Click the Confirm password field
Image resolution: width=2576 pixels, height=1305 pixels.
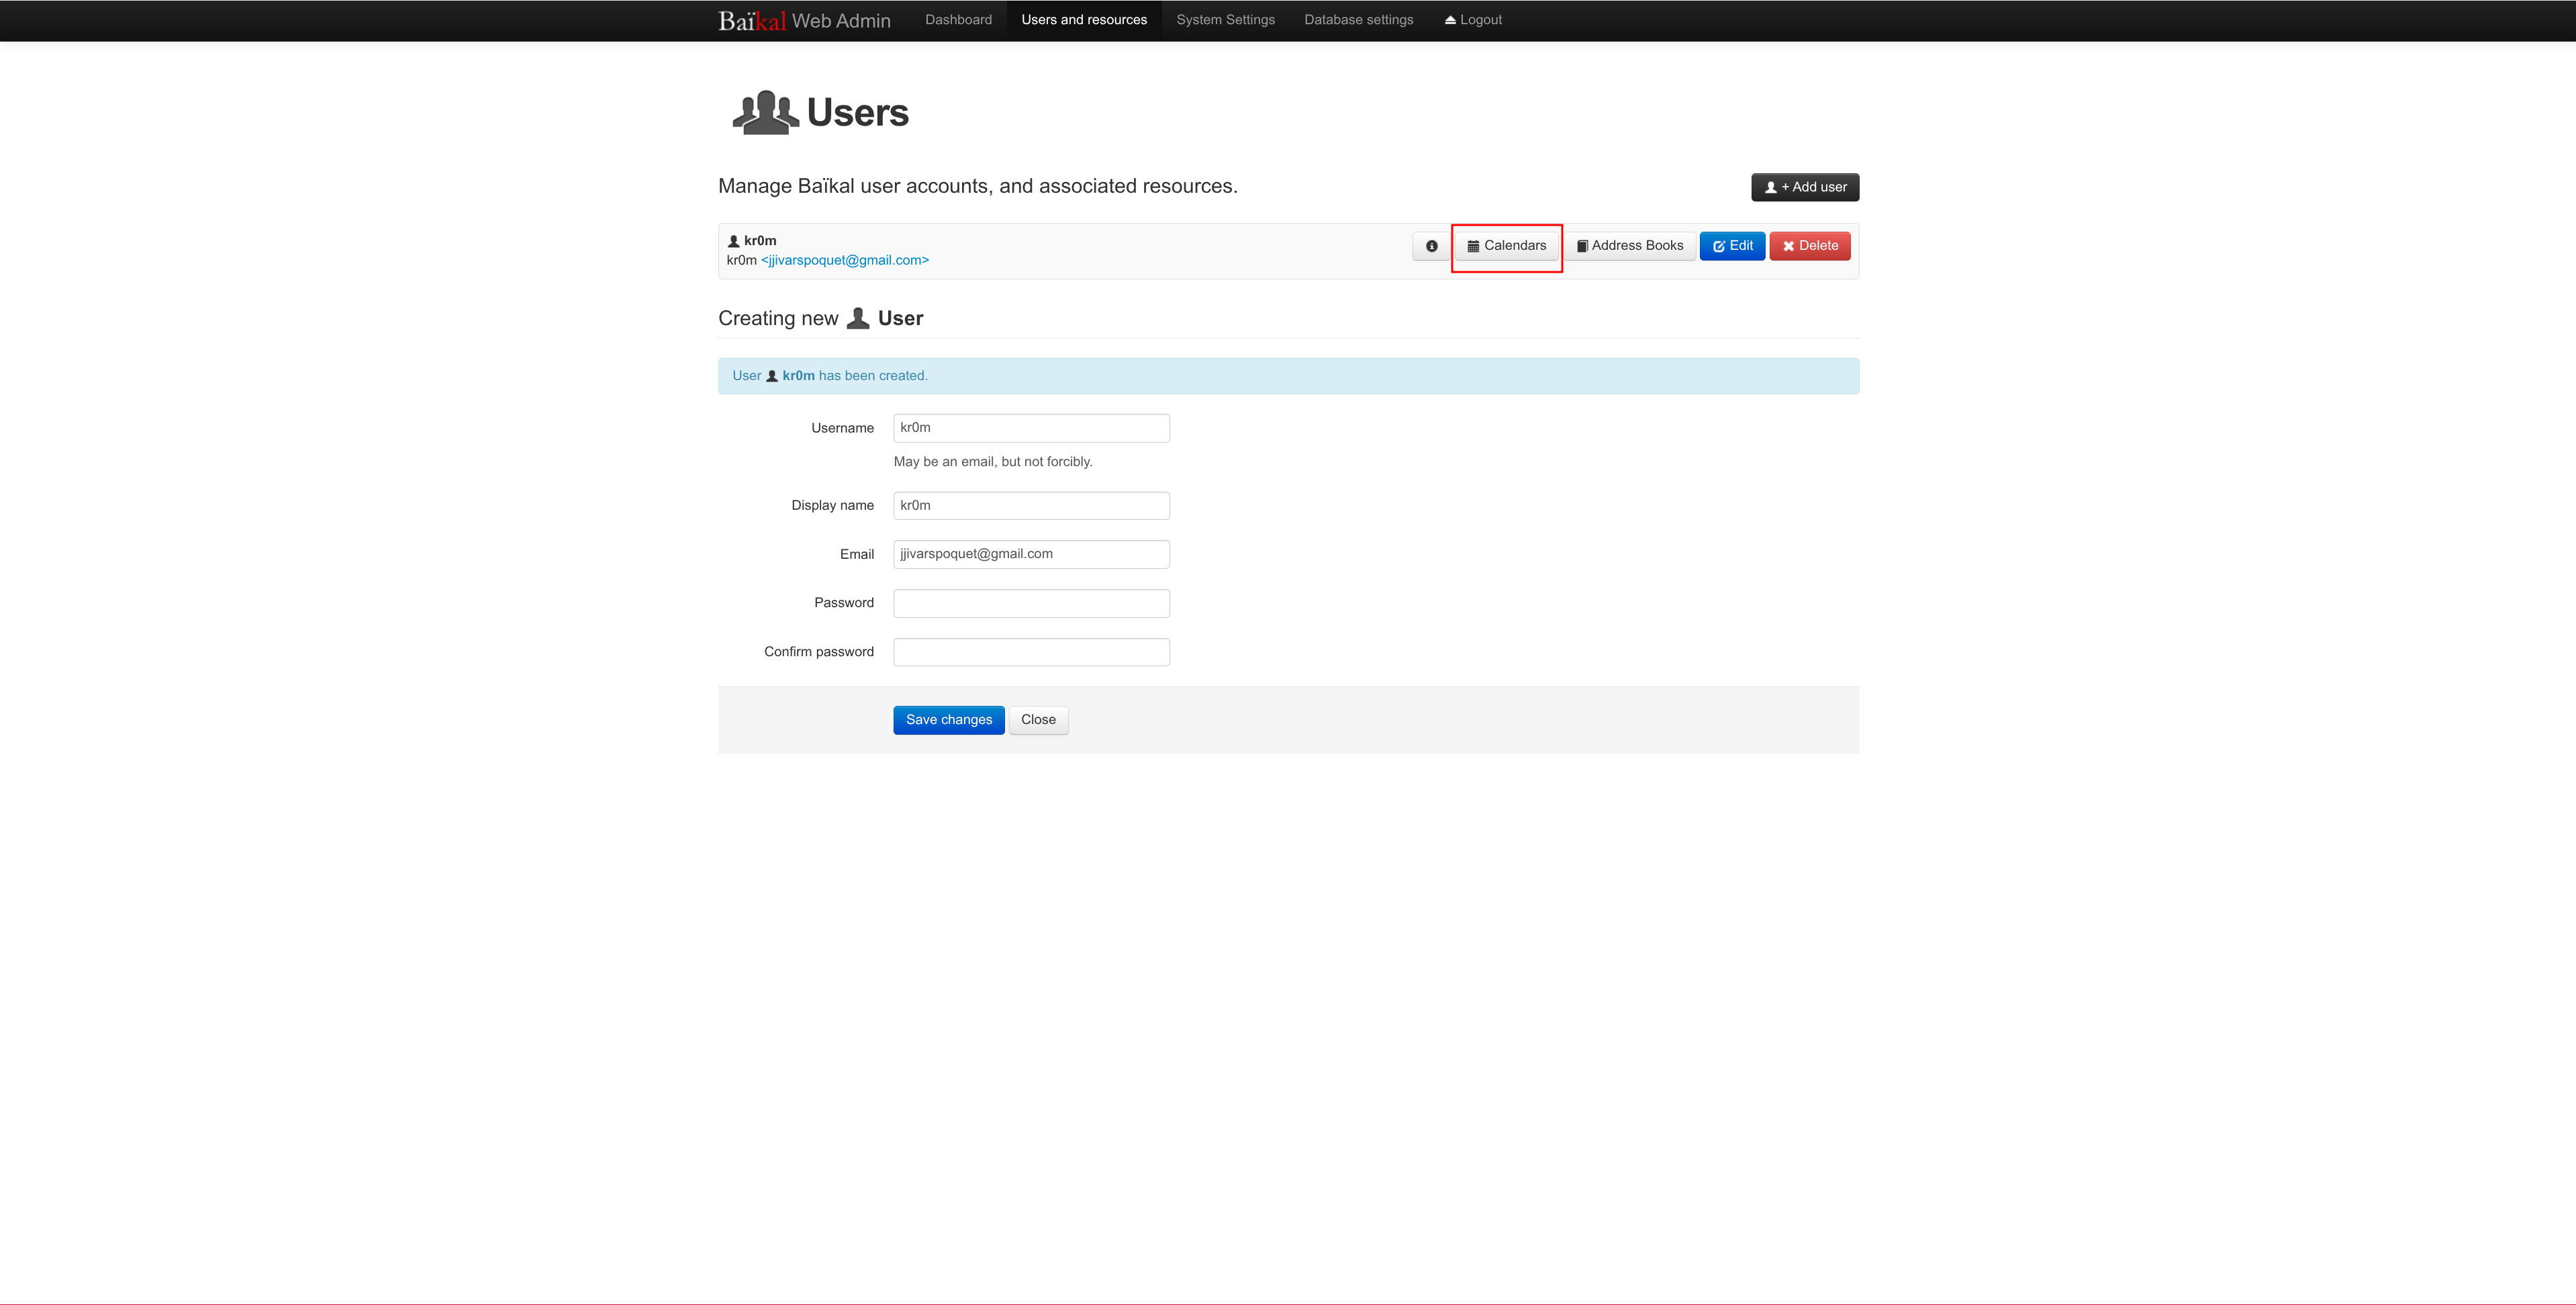(x=1030, y=653)
